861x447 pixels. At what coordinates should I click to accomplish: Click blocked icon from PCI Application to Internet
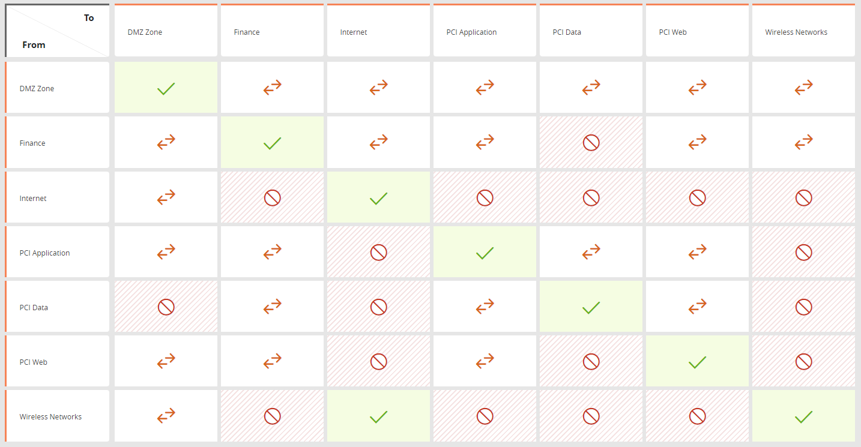[378, 253]
